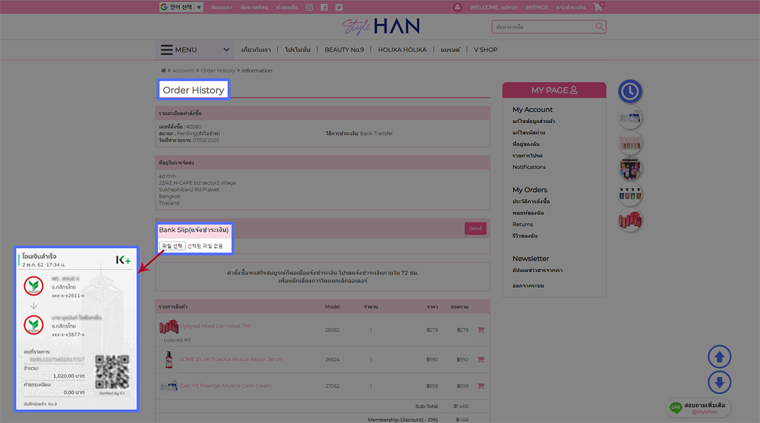
Task: Click the Send button for bank slip
Action: tap(475, 228)
